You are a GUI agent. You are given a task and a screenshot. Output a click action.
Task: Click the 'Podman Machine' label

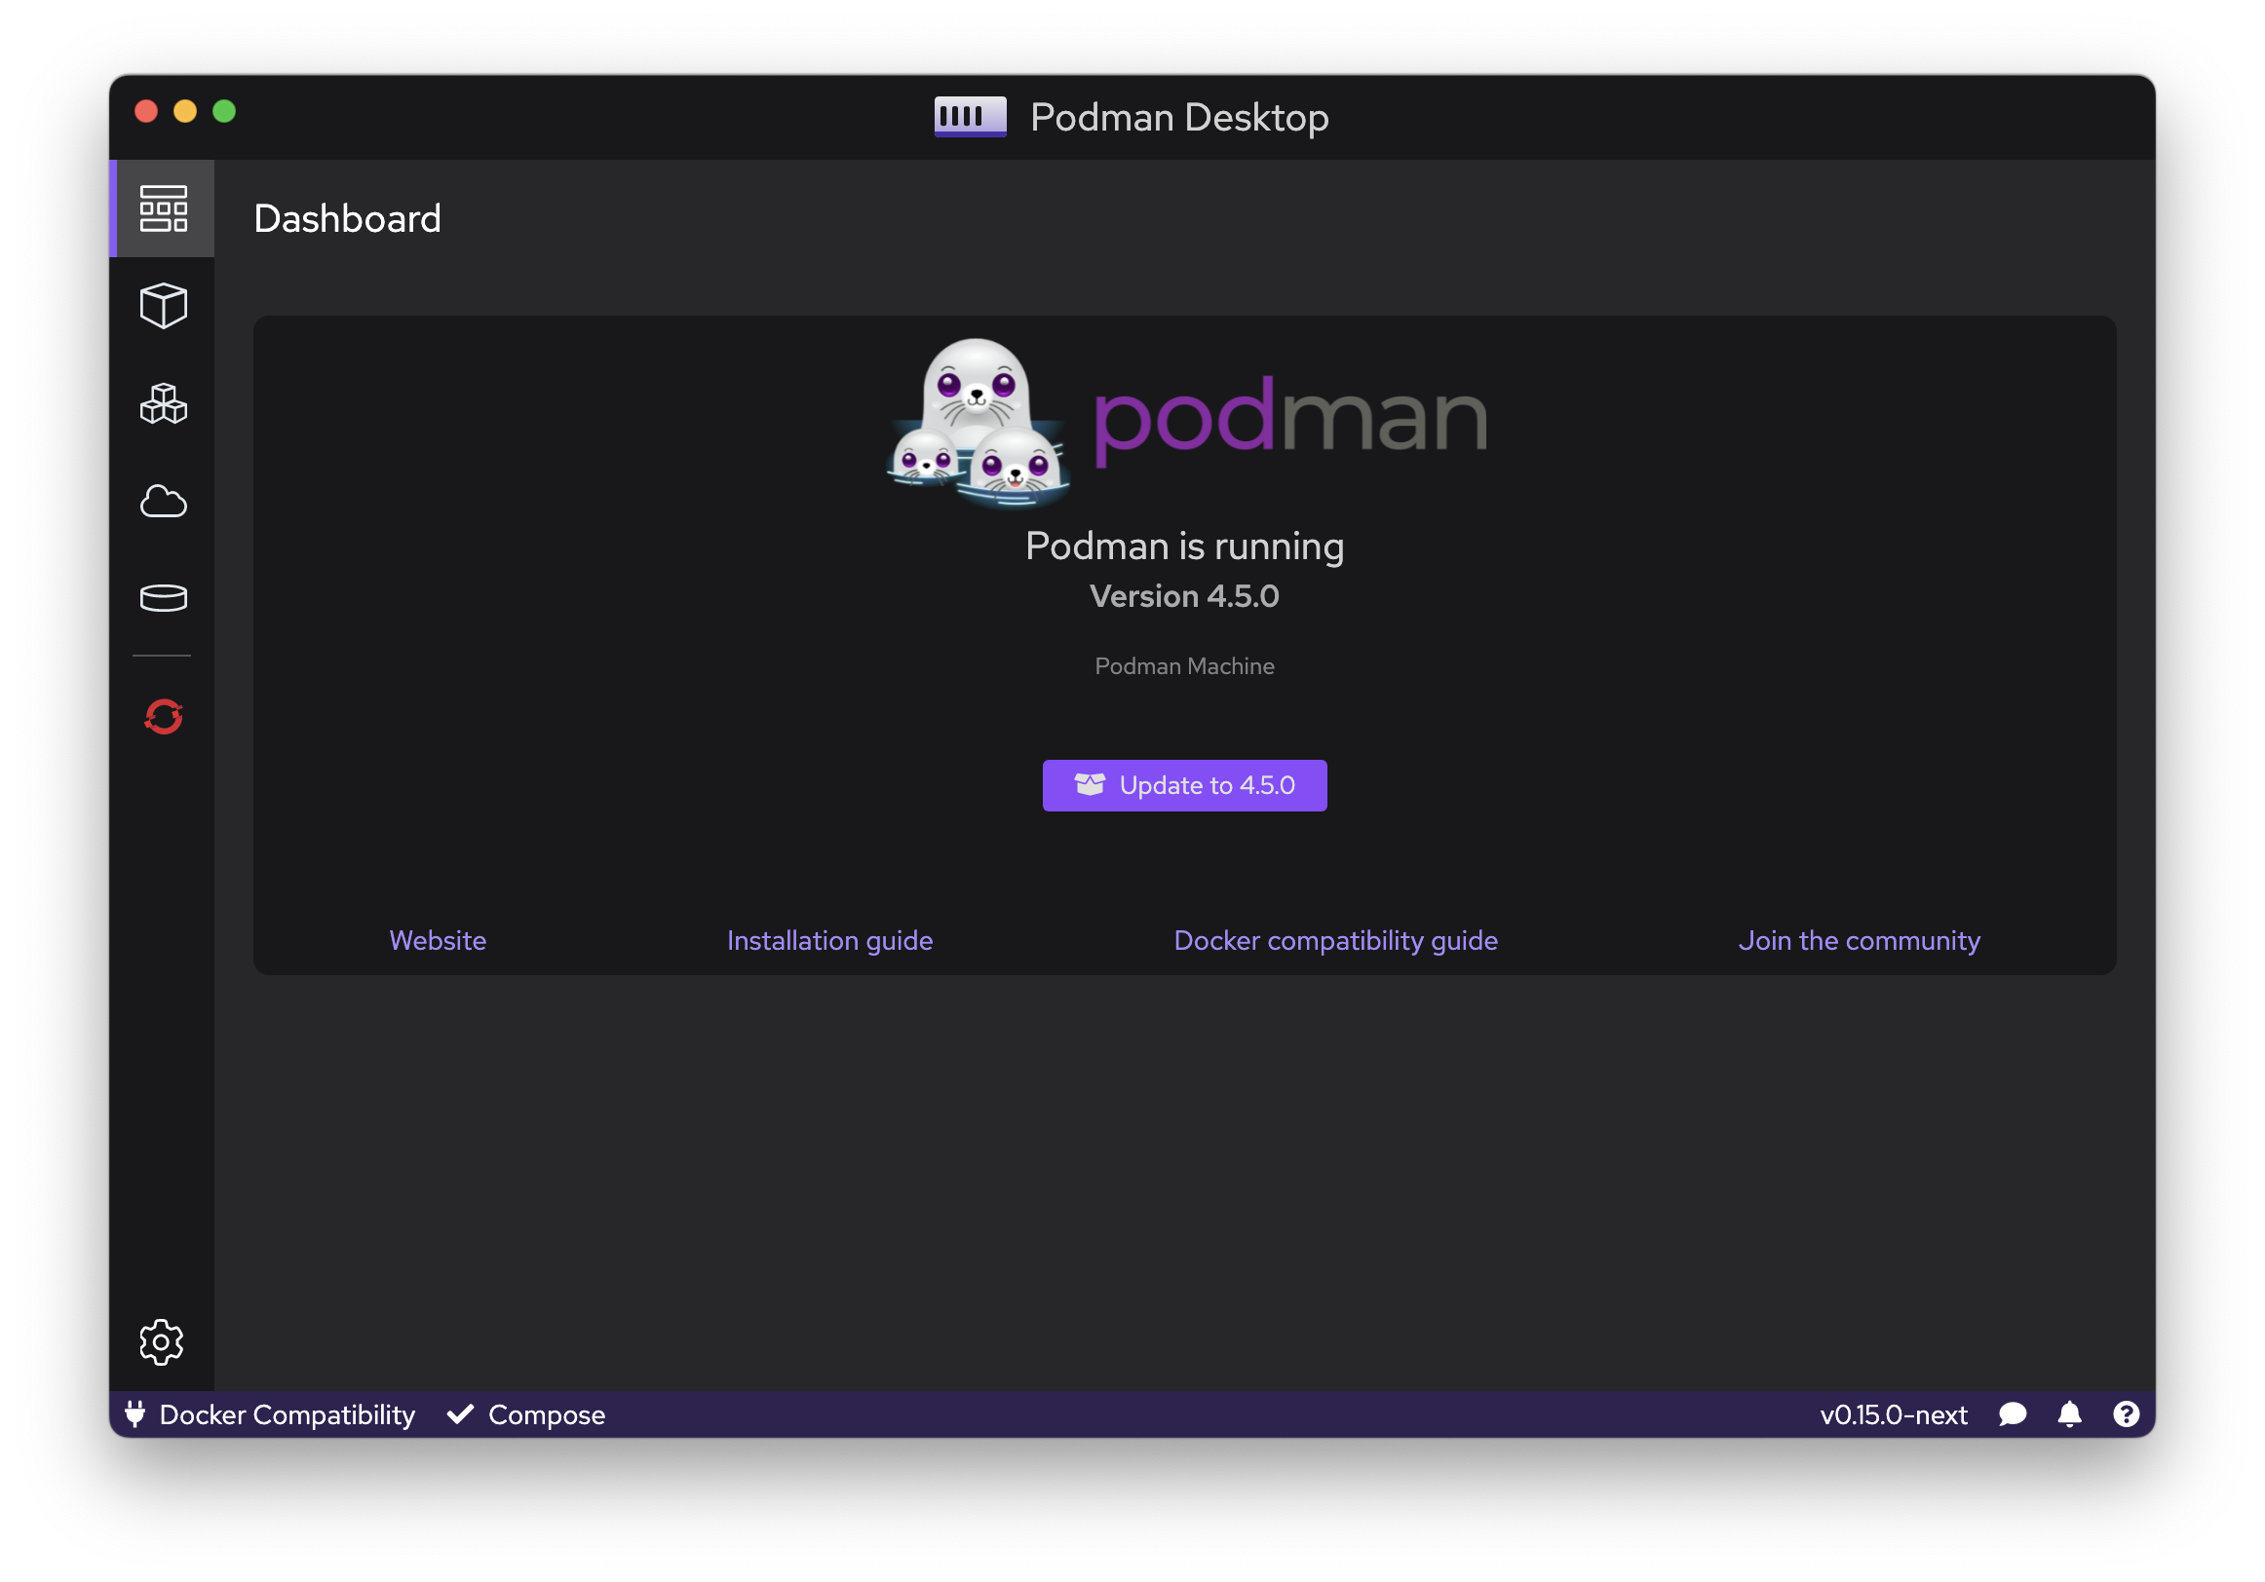point(1184,665)
